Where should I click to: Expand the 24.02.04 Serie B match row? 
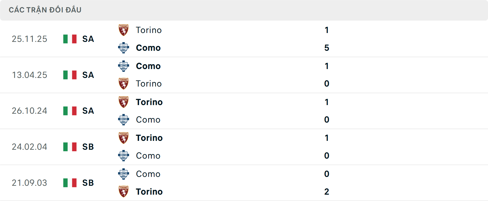coord(244,147)
